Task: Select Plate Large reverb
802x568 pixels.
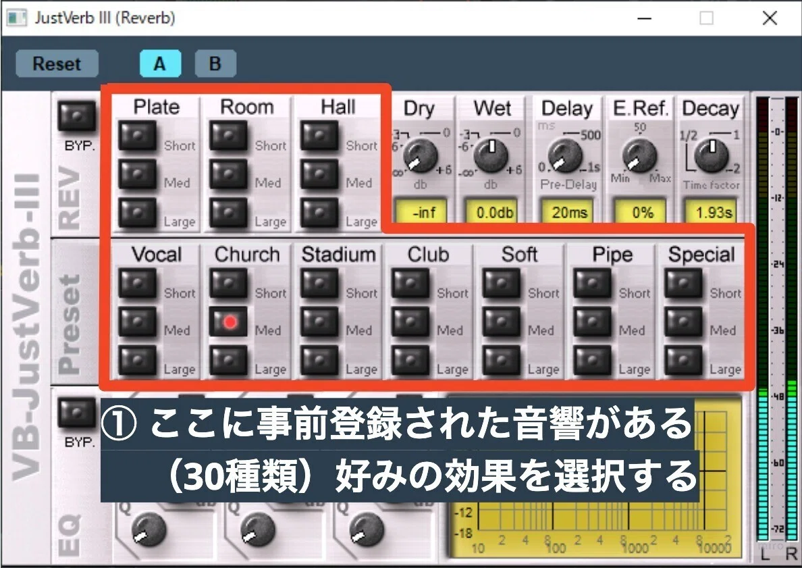Action: [x=137, y=212]
